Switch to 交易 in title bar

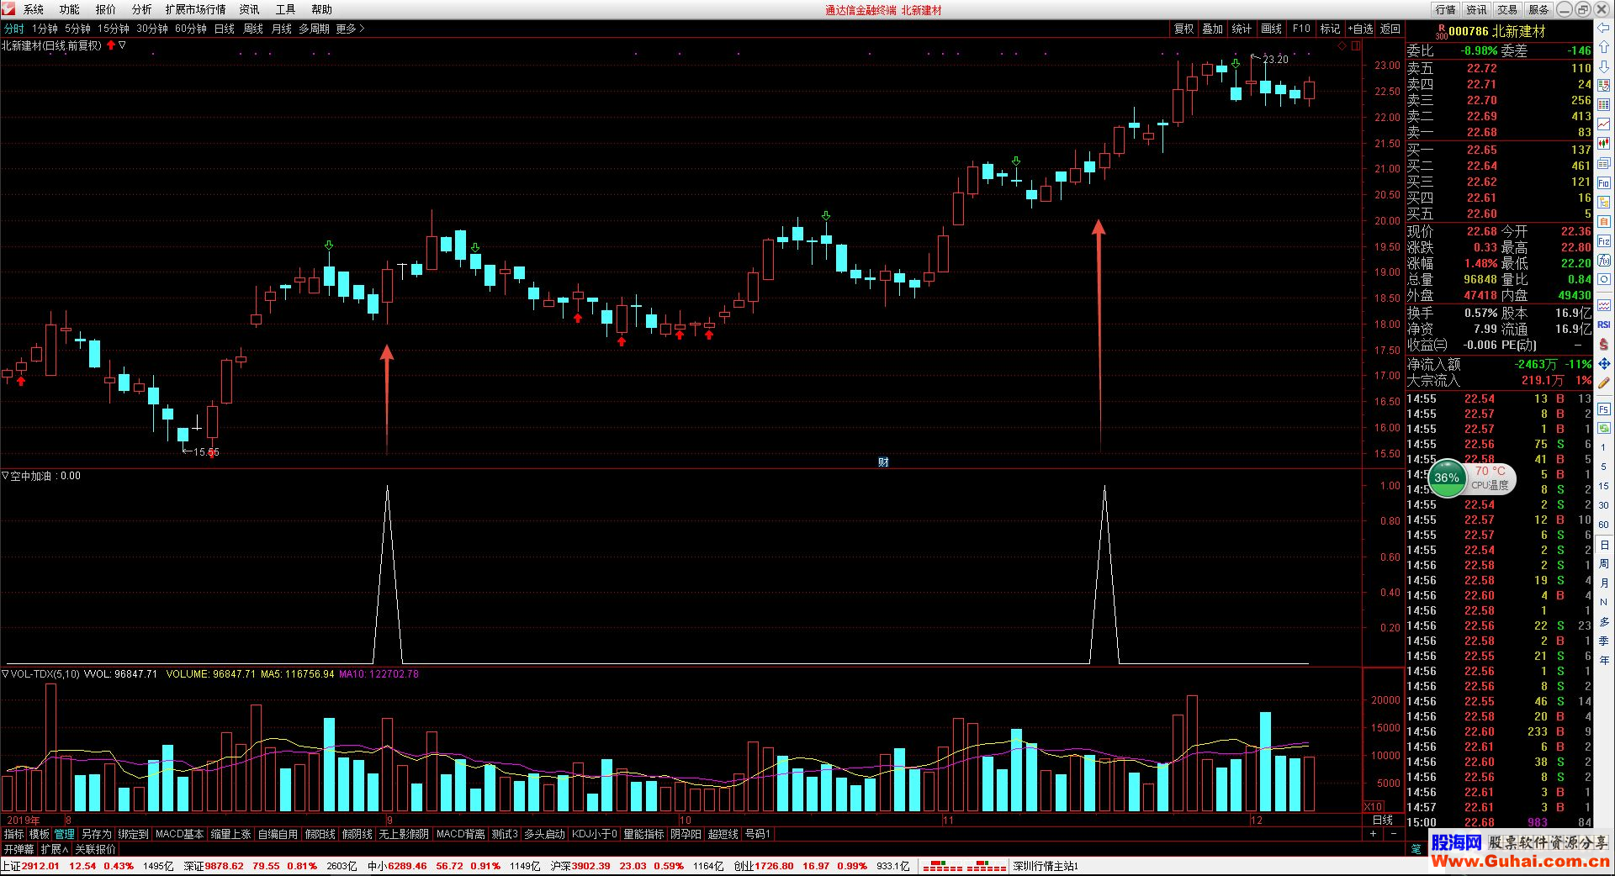pyautogui.click(x=1508, y=9)
